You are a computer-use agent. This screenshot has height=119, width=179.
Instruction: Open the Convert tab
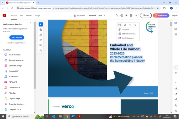pyautogui.click(x=29, y=15)
